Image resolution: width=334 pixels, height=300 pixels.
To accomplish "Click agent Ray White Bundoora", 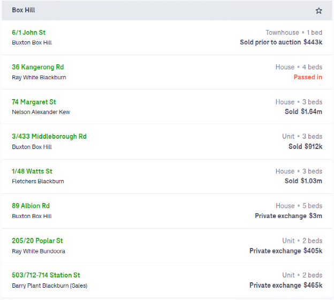I will click(39, 251).
